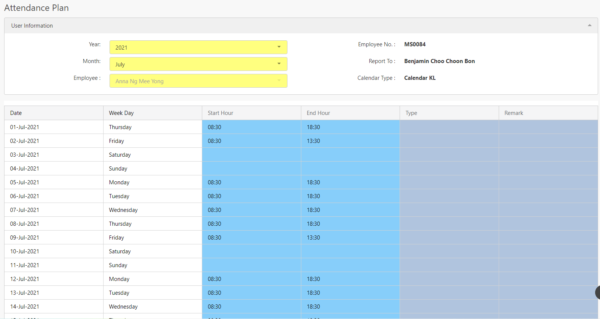Sort by the Date column header
Viewport: 600px width, 319px height.
(x=54, y=113)
